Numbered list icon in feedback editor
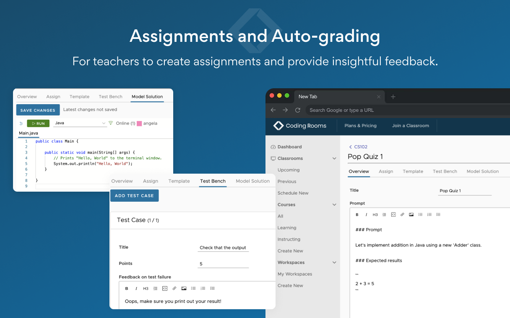 203,288
